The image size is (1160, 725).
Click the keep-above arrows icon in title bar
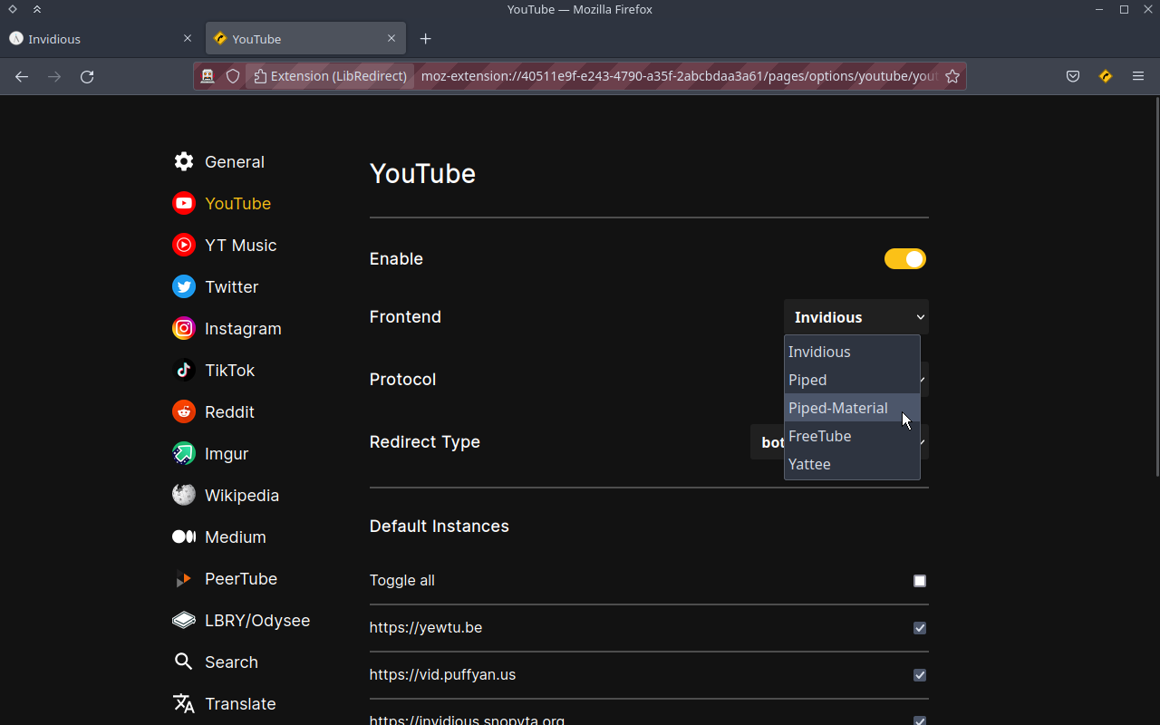[x=36, y=9]
